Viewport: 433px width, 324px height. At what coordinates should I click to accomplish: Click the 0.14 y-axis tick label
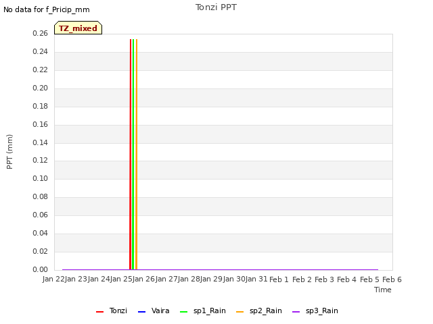[x=41, y=142]
